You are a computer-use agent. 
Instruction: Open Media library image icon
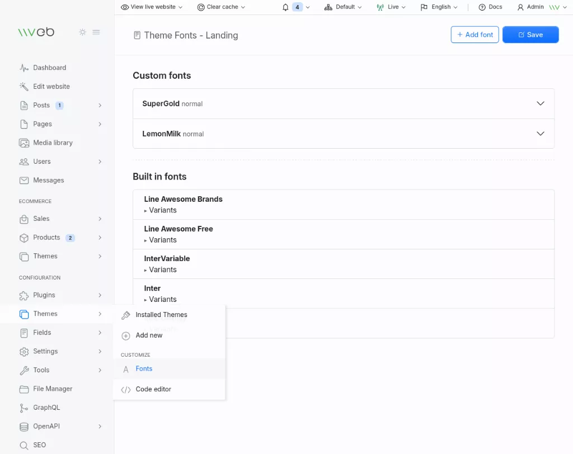click(24, 143)
